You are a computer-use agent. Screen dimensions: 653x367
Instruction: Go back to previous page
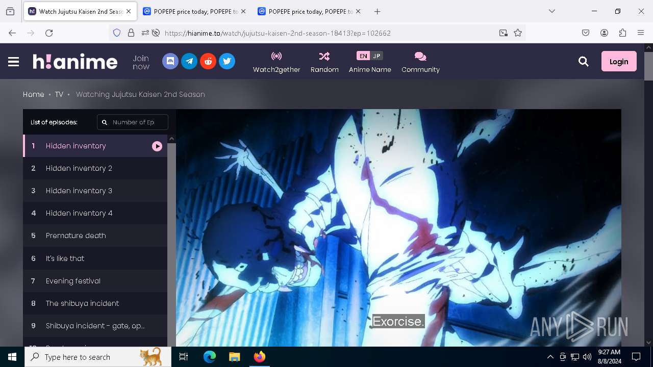tap(12, 33)
